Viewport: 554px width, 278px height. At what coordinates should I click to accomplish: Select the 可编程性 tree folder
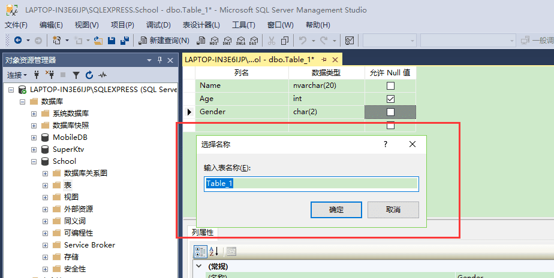tap(79, 233)
